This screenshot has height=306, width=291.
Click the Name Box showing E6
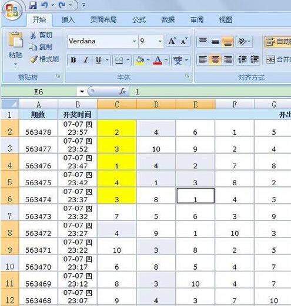click(38, 91)
